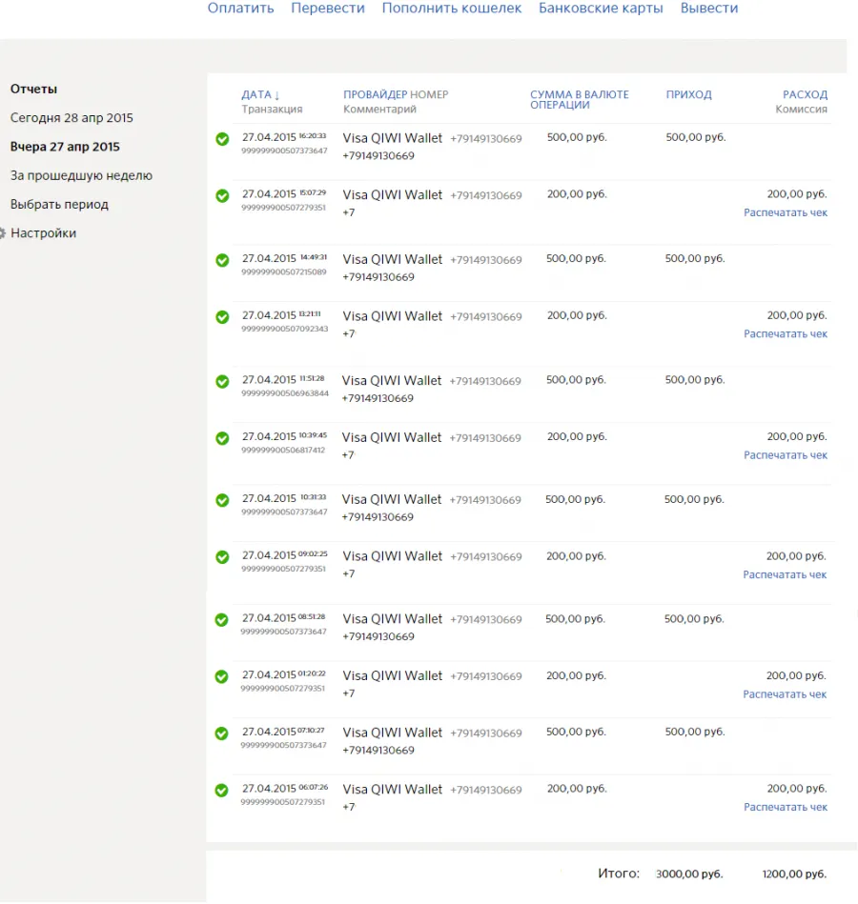The height and width of the screenshot is (904, 858).
Task: Click status icon for the 10:31:33 transaction
Action: point(222,500)
